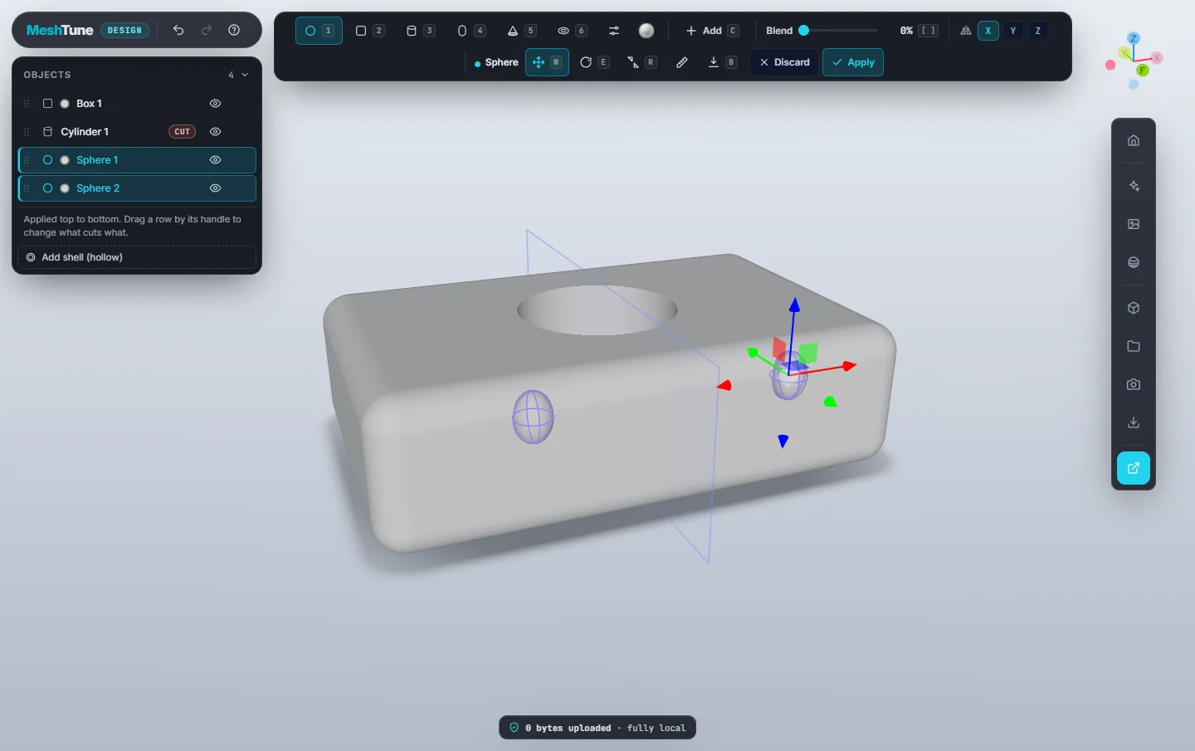Viewport: 1195px width, 751px height.
Task: Select the cone primitive tool
Action: point(521,31)
